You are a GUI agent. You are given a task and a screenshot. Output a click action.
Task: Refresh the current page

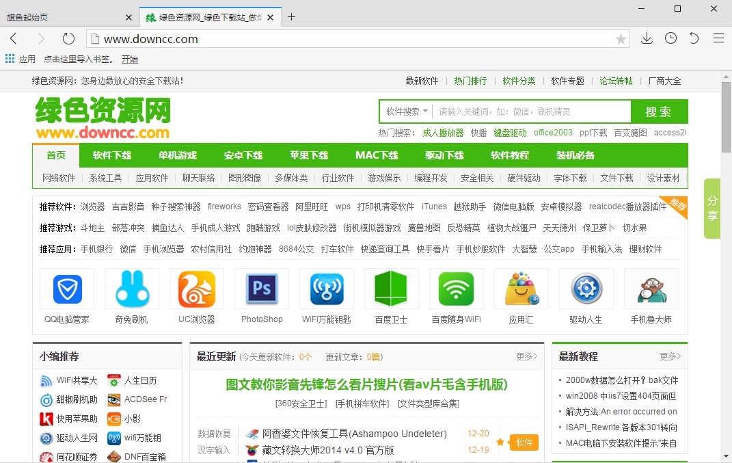pos(68,38)
